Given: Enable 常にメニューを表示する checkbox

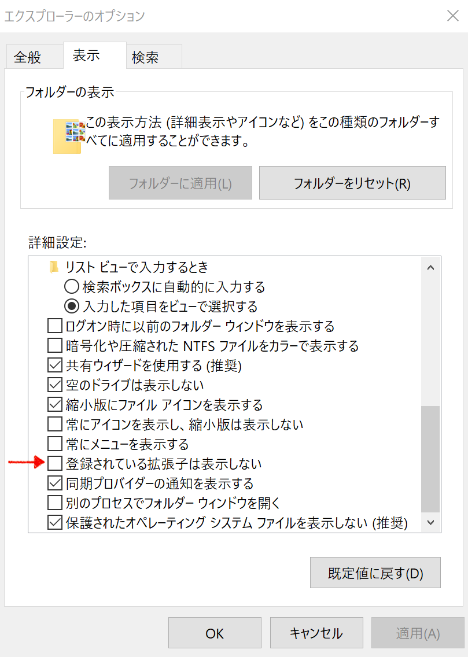Looking at the screenshot, I should tap(55, 444).
